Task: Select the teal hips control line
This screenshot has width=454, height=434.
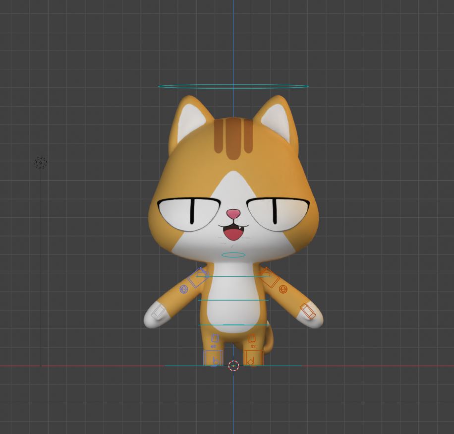Action: point(233,325)
